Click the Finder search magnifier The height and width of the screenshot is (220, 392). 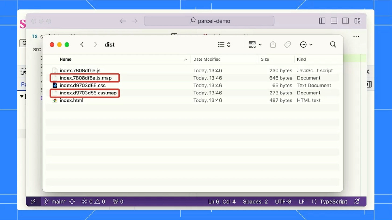pyautogui.click(x=333, y=45)
